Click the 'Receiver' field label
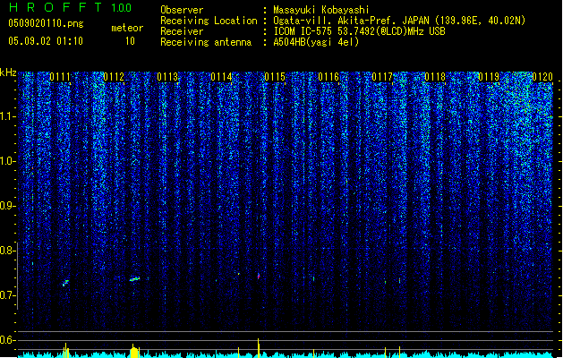563x358 pixels. click(x=182, y=31)
